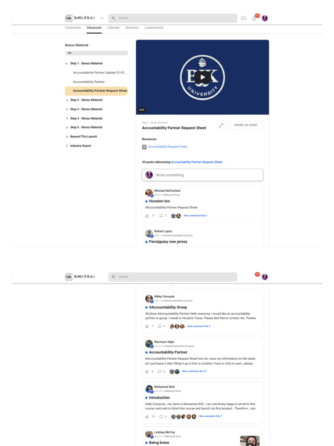Go to the Leaderboards tab
Viewport: 334px width, 446px height.
coord(154,28)
